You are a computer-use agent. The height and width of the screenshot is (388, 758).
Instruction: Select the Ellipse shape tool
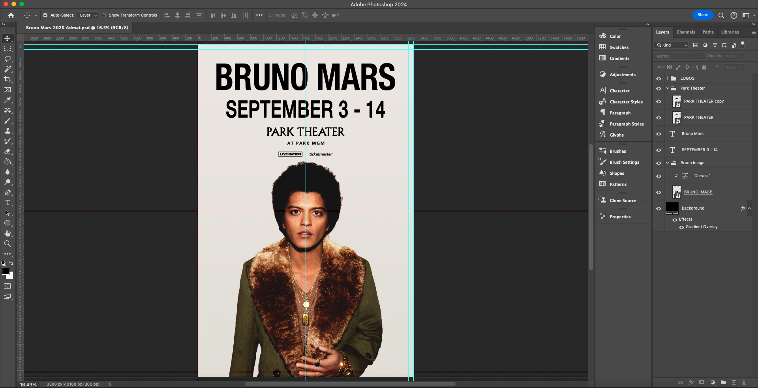(8, 223)
